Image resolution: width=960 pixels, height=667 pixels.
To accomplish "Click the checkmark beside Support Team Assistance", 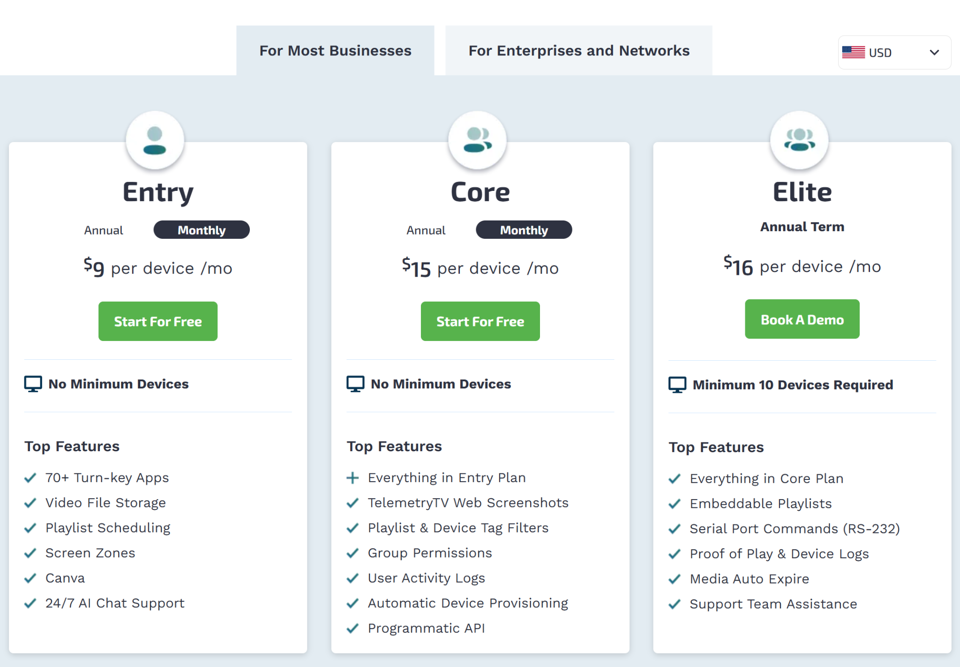I will pos(675,604).
